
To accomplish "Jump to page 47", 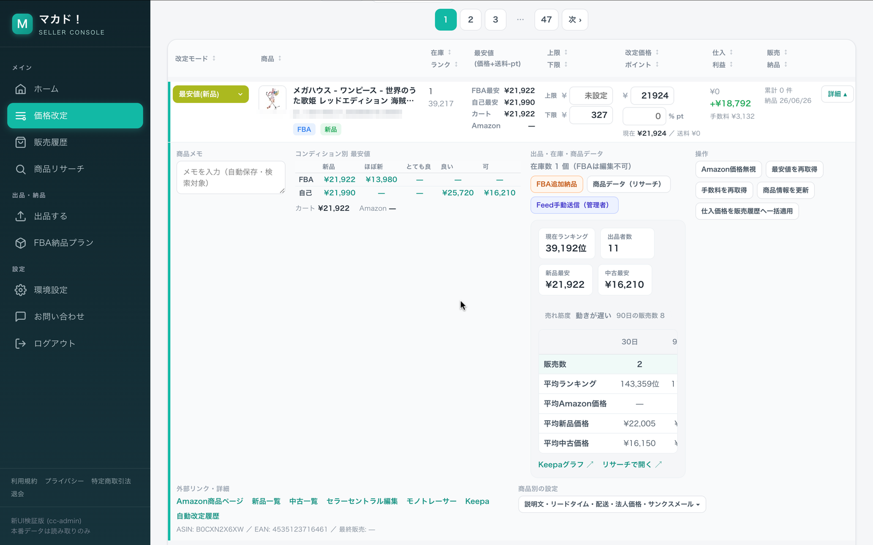I will point(546,20).
